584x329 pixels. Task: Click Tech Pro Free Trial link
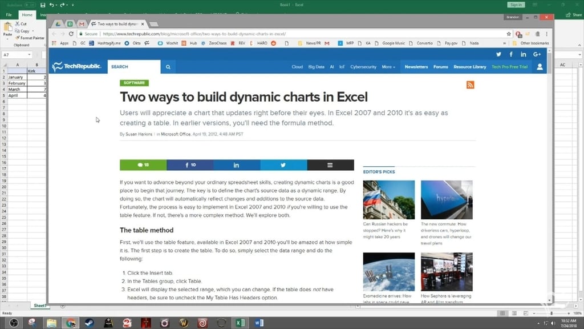[509, 67]
